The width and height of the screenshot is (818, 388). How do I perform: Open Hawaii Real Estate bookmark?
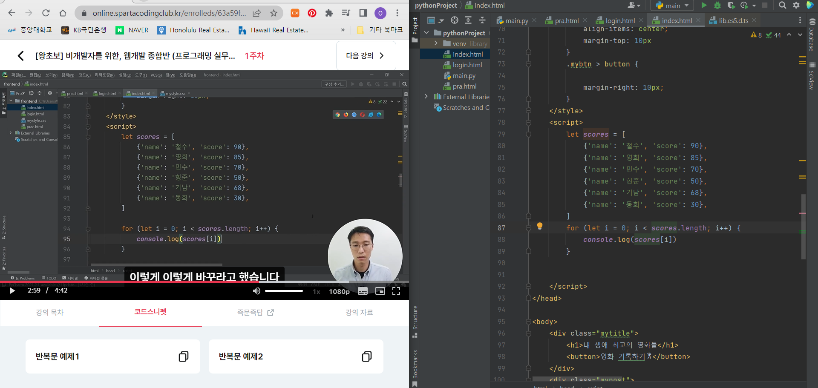point(274,30)
